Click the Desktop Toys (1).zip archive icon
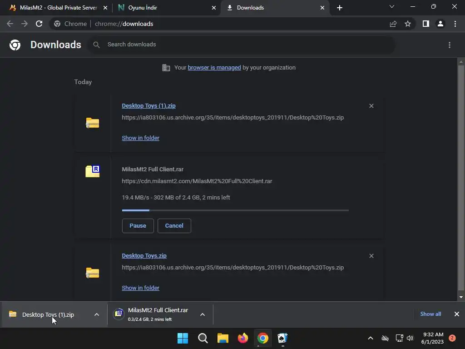The image size is (465, 349). [93, 123]
